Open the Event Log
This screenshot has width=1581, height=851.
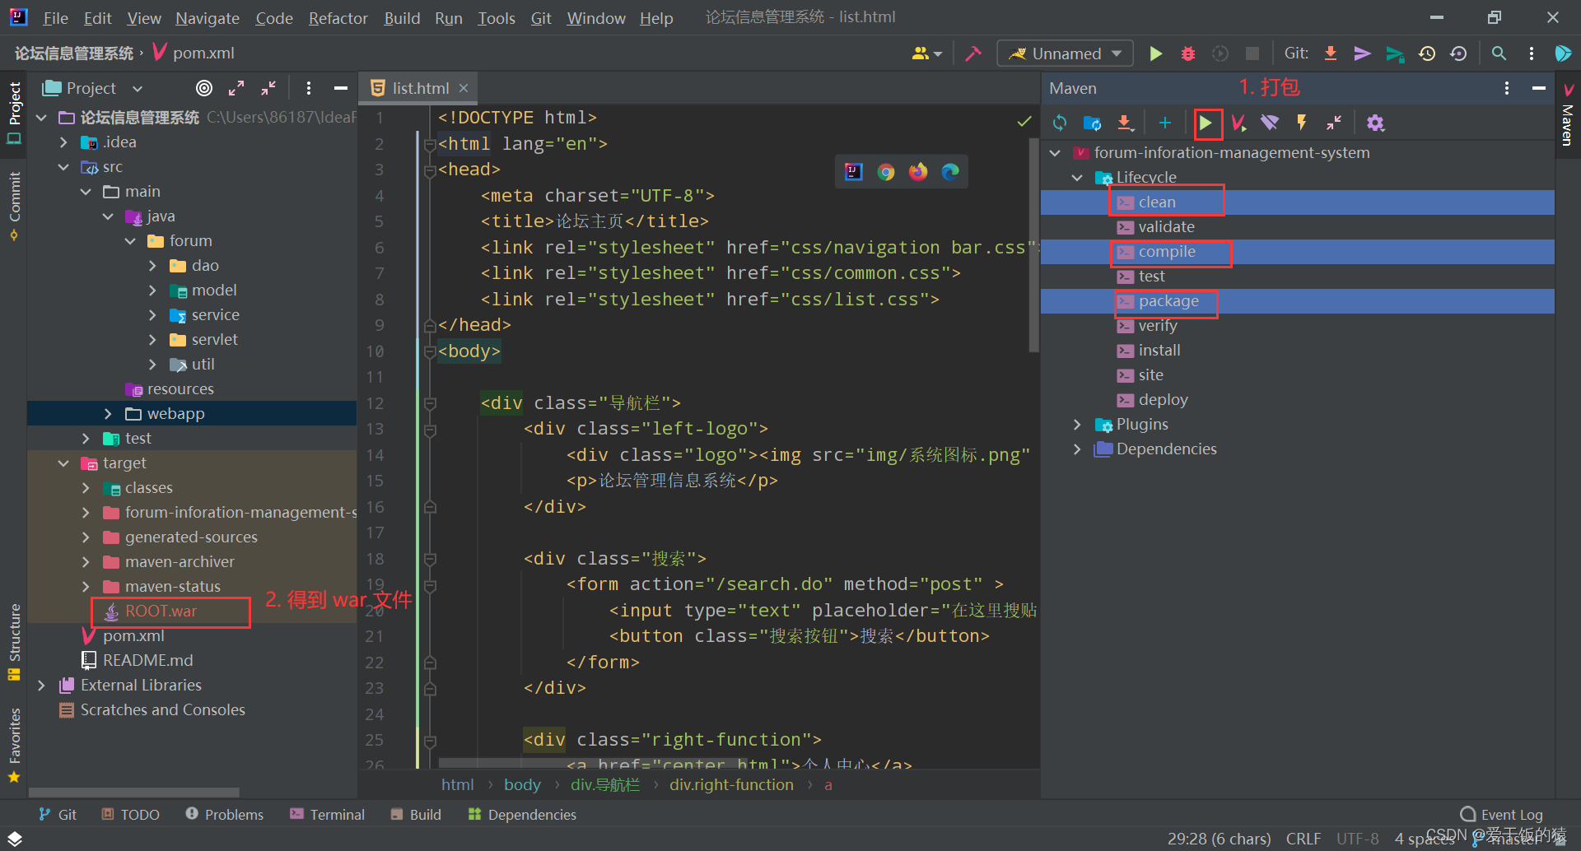(1511, 814)
